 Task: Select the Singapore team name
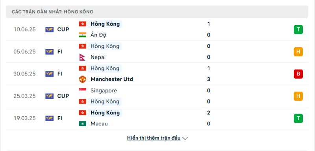tap(104, 90)
